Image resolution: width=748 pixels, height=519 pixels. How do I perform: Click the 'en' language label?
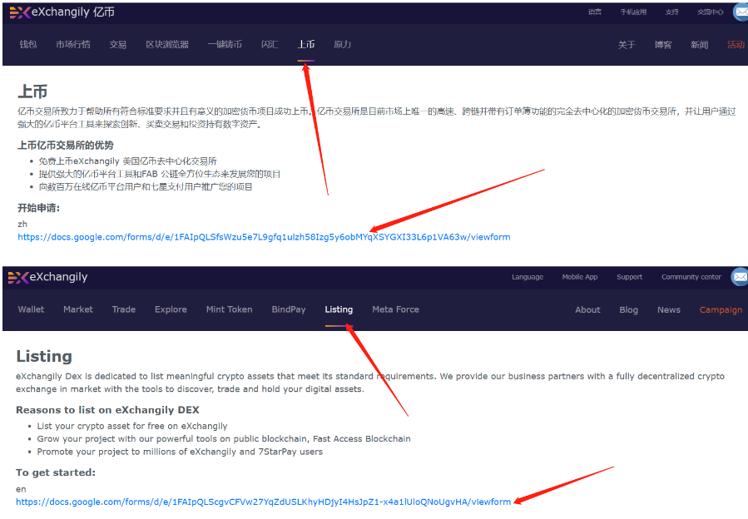coord(21,489)
